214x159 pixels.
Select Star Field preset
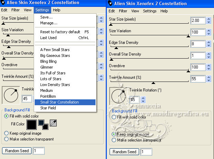[x=65, y=108]
